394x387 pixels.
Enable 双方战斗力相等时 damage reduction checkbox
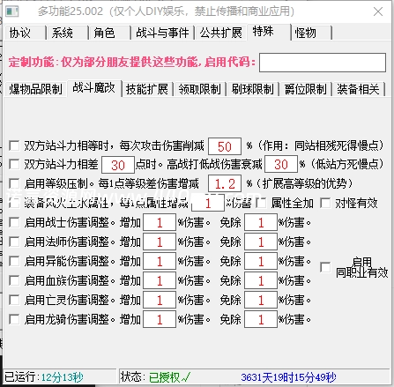(x=14, y=145)
